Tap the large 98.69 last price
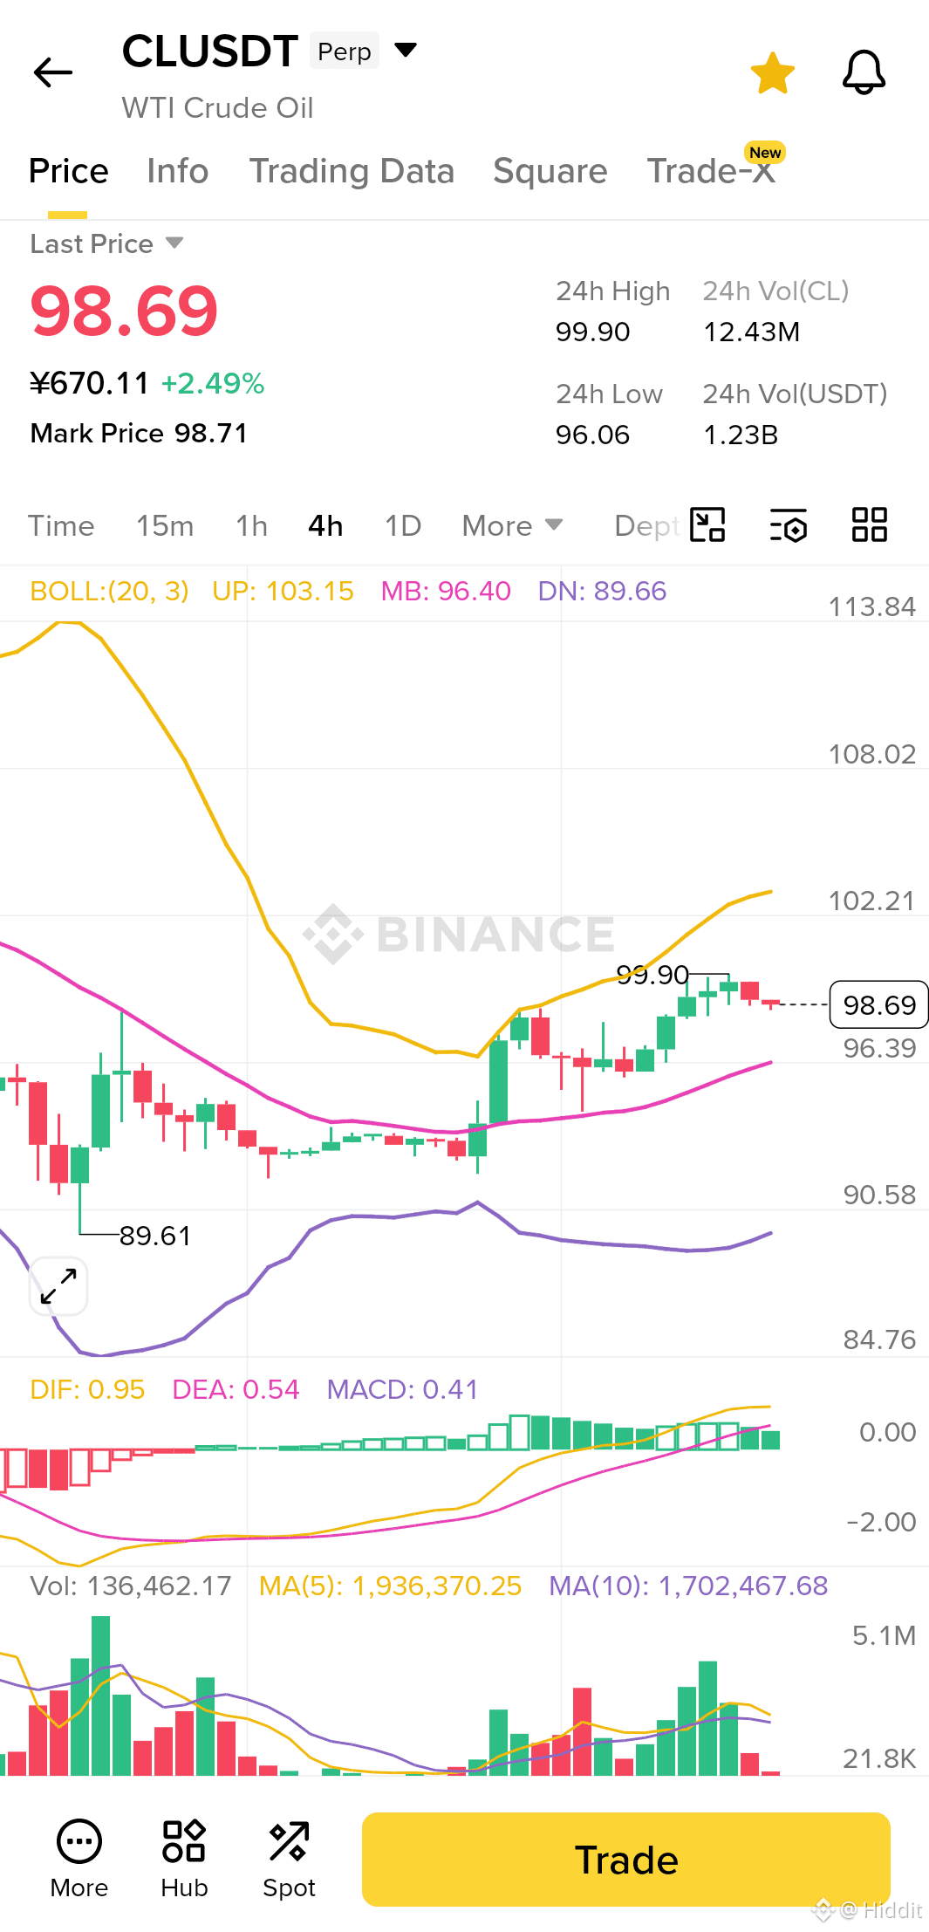 pyautogui.click(x=124, y=311)
